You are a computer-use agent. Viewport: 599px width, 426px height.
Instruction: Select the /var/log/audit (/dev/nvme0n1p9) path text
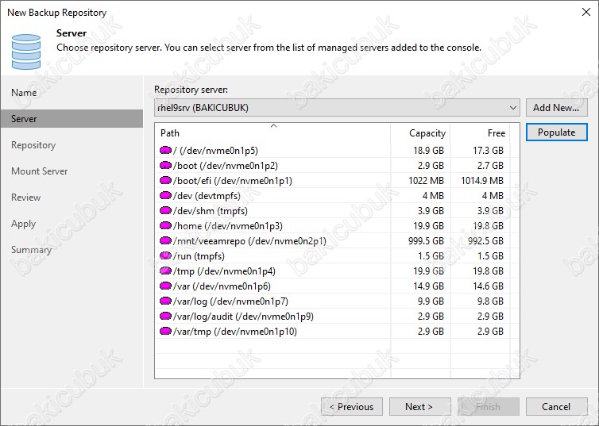coord(243,317)
